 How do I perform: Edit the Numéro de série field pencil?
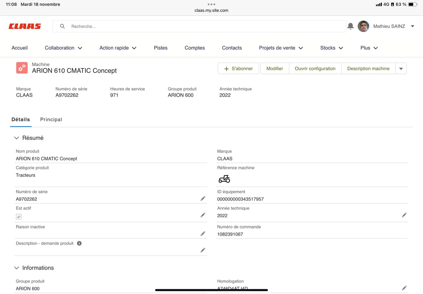tap(203, 199)
